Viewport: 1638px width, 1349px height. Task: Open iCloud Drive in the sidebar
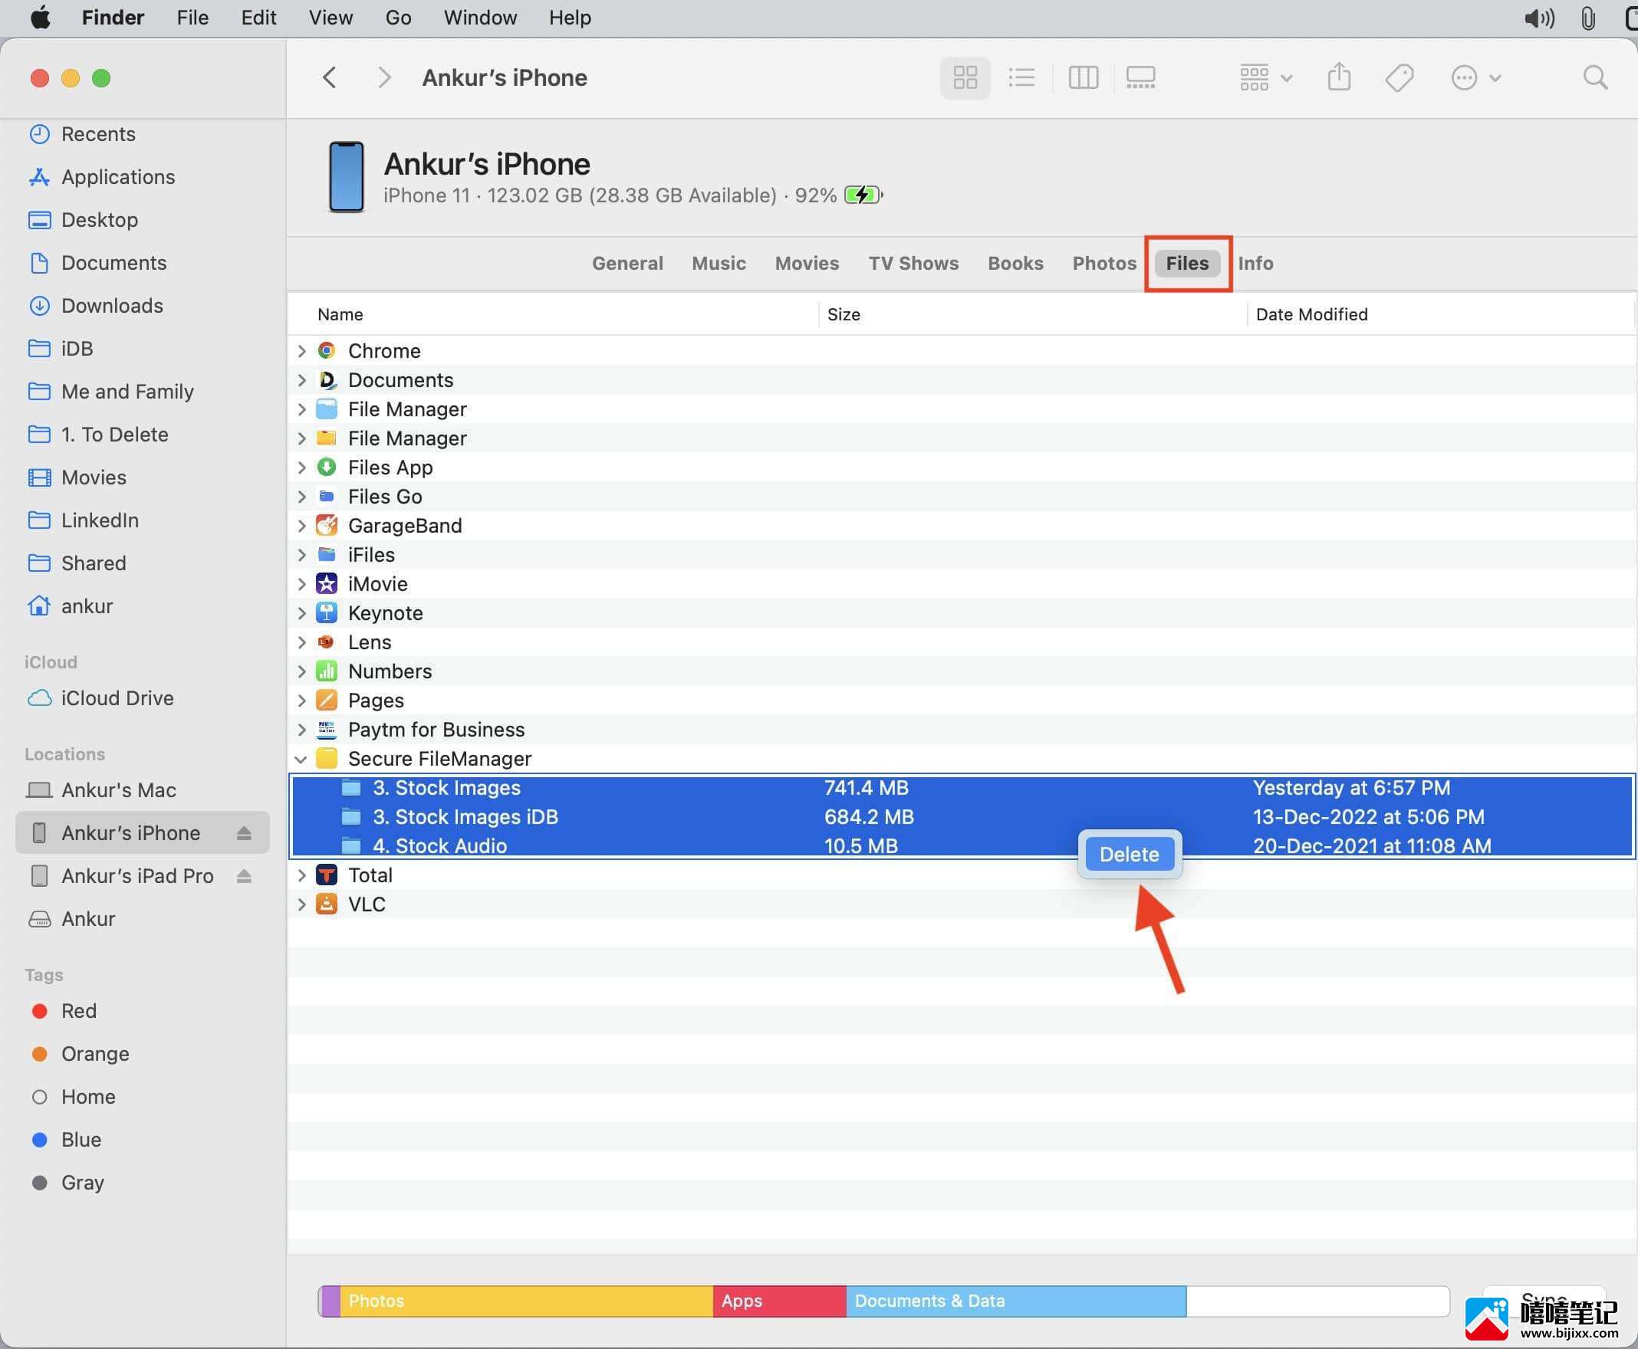117,697
